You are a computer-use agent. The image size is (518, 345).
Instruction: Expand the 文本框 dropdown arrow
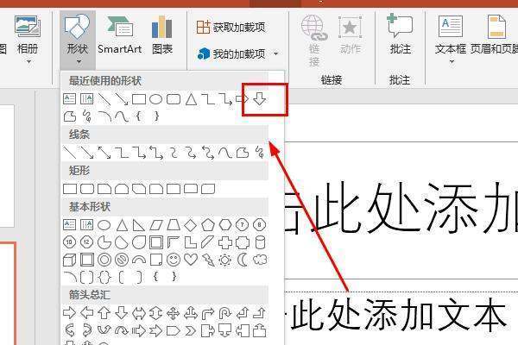click(x=452, y=62)
